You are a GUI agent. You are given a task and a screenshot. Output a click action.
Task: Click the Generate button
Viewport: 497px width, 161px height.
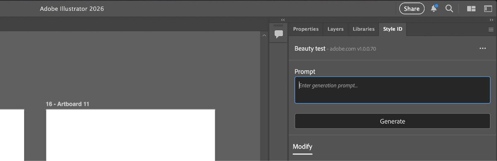point(392,121)
